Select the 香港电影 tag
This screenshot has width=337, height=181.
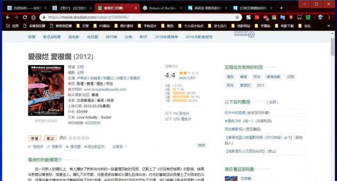coord(273,77)
